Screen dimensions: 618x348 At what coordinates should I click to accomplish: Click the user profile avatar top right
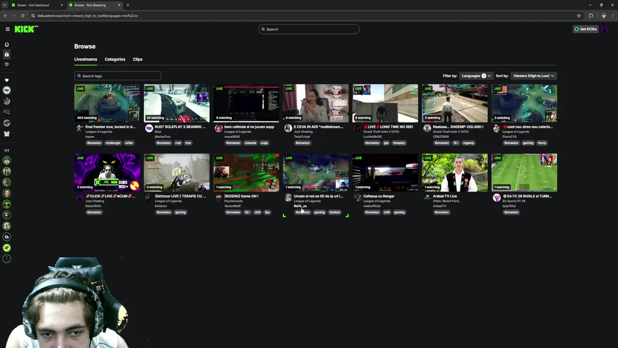point(604,29)
